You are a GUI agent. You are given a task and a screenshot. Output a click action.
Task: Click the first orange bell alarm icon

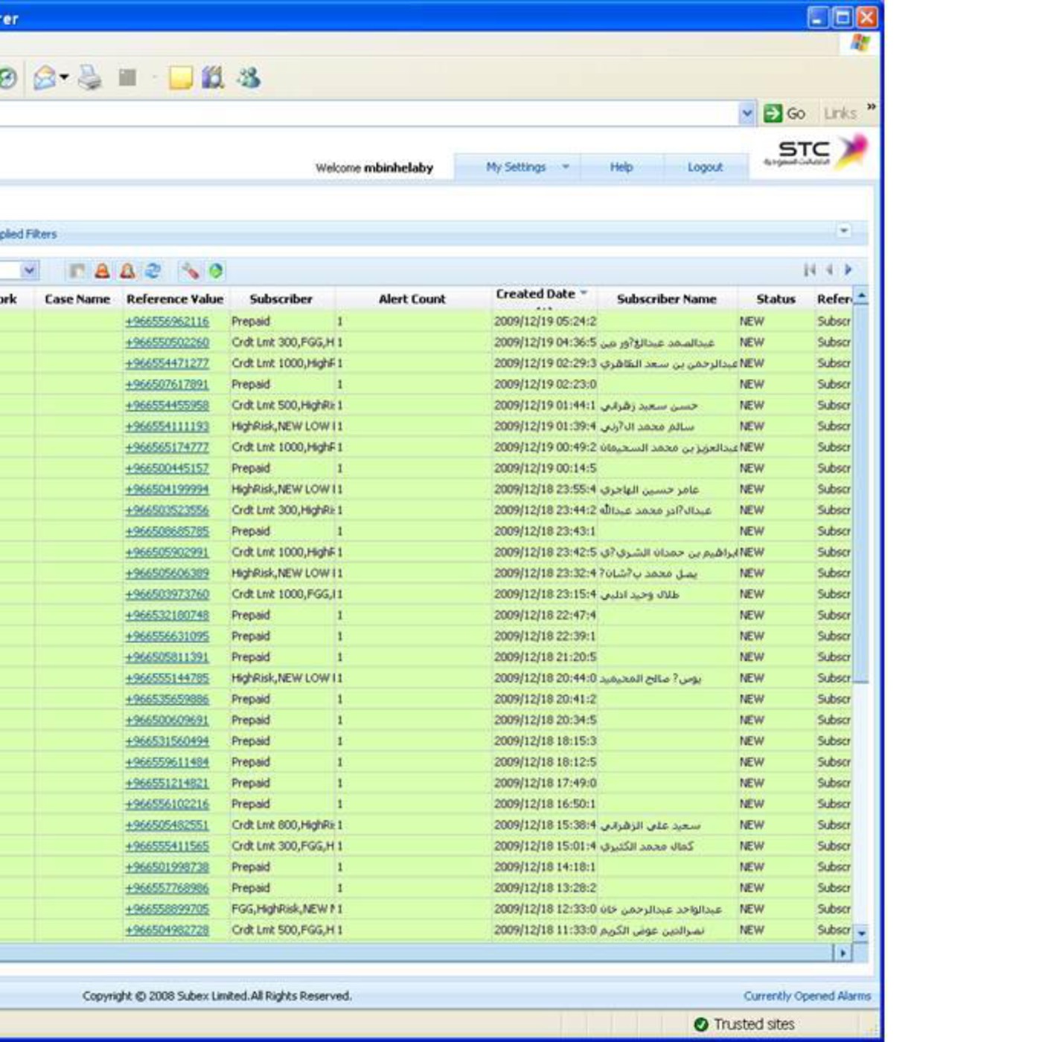[102, 271]
